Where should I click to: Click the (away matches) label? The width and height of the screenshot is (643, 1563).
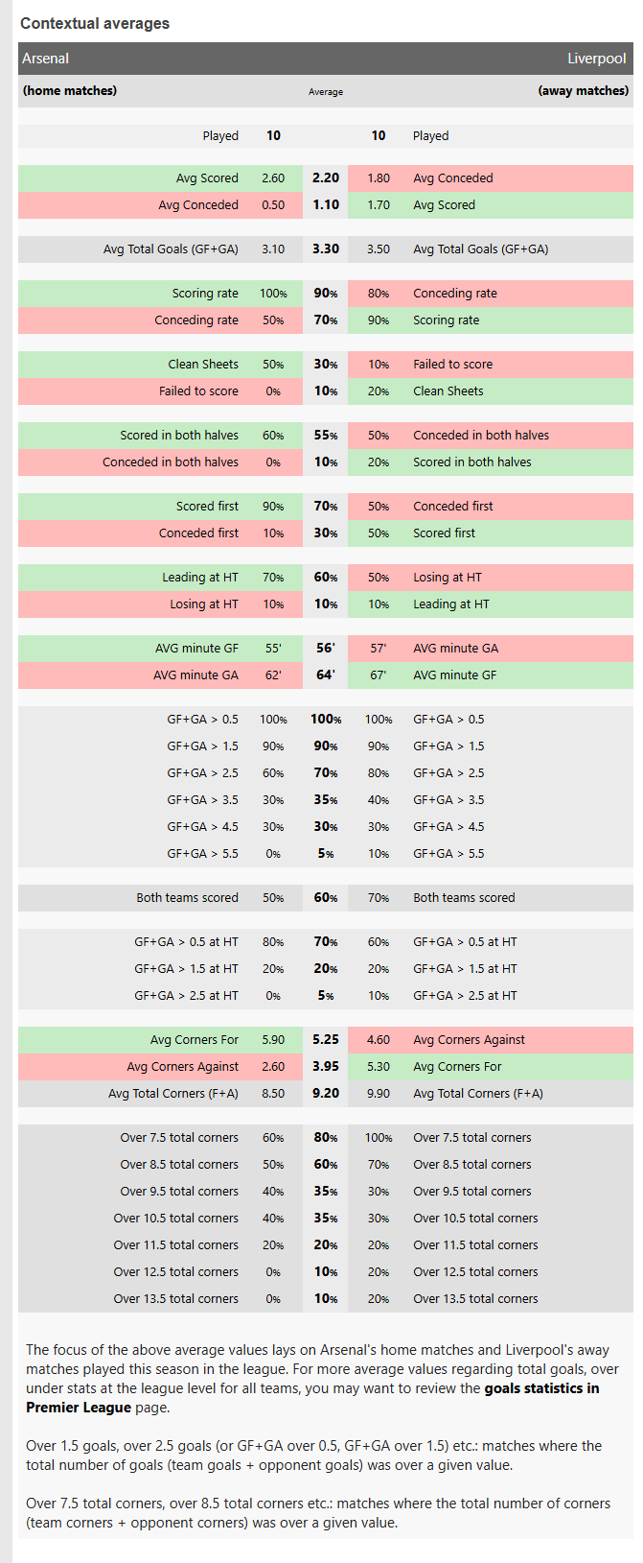(x=583, y=90)
